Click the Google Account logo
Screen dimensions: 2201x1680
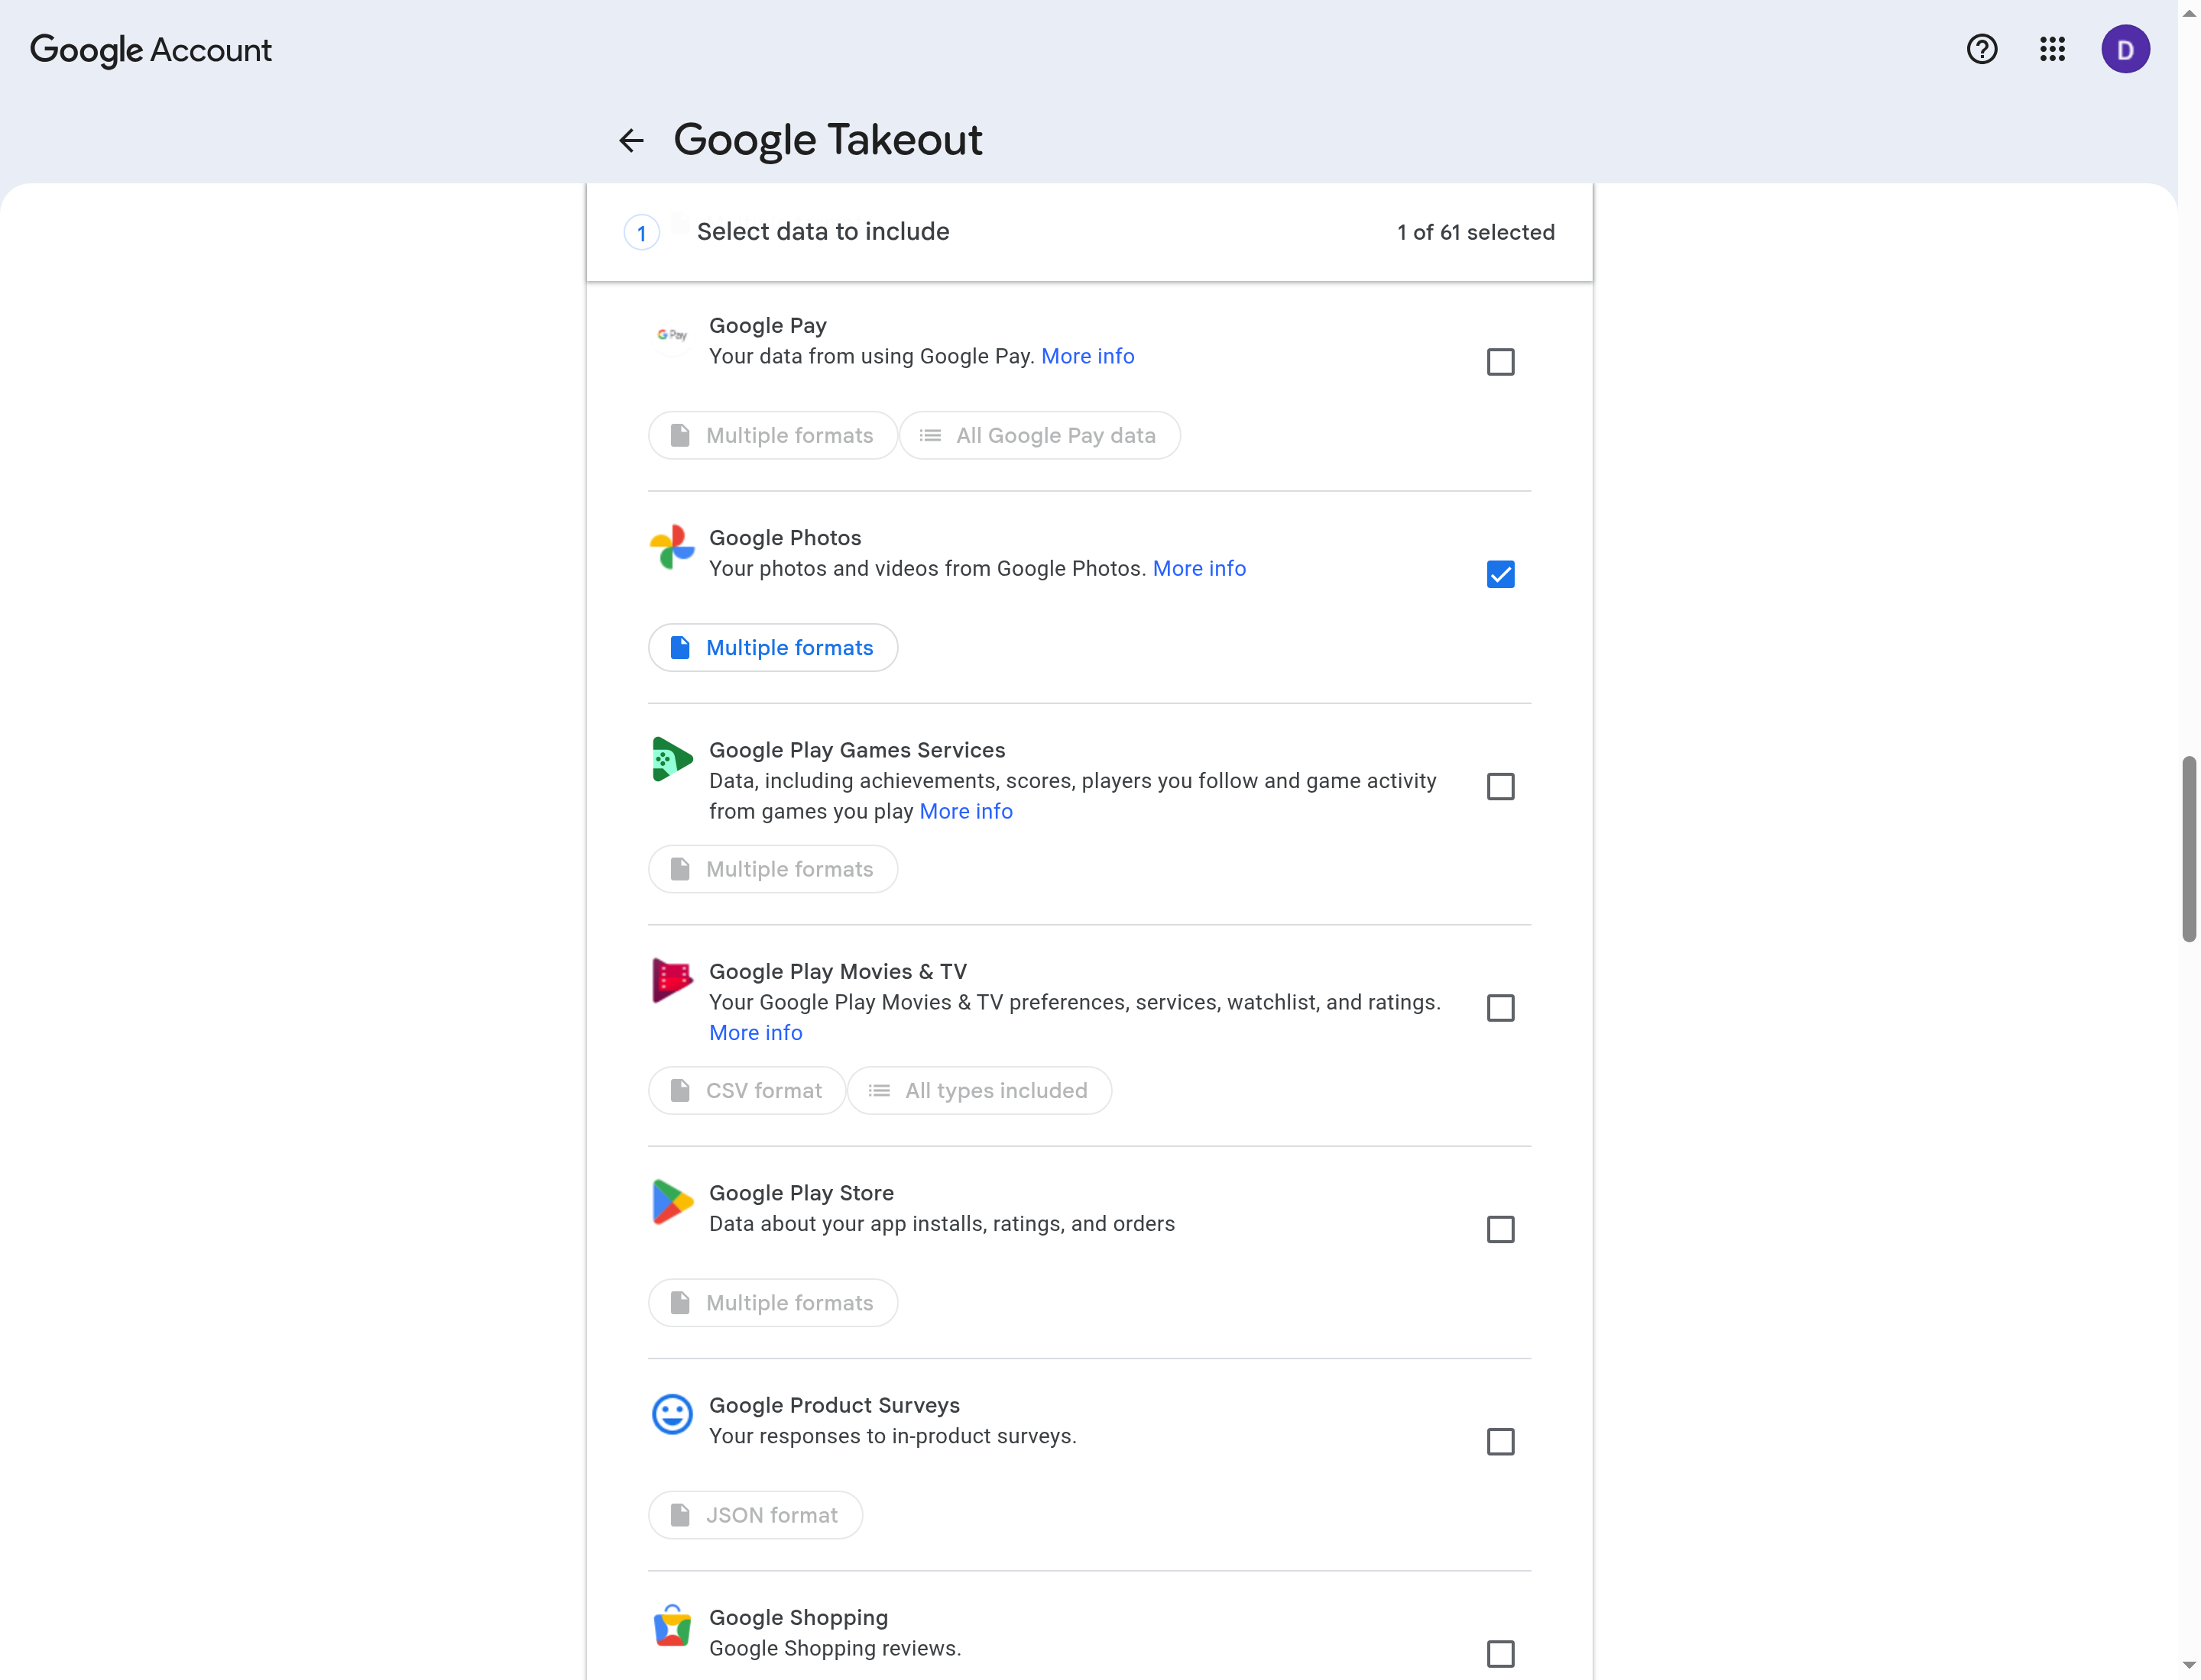tap(151, 49)
